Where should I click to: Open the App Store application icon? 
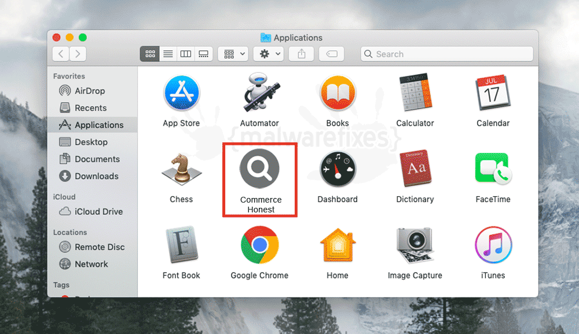coord(181,93)
